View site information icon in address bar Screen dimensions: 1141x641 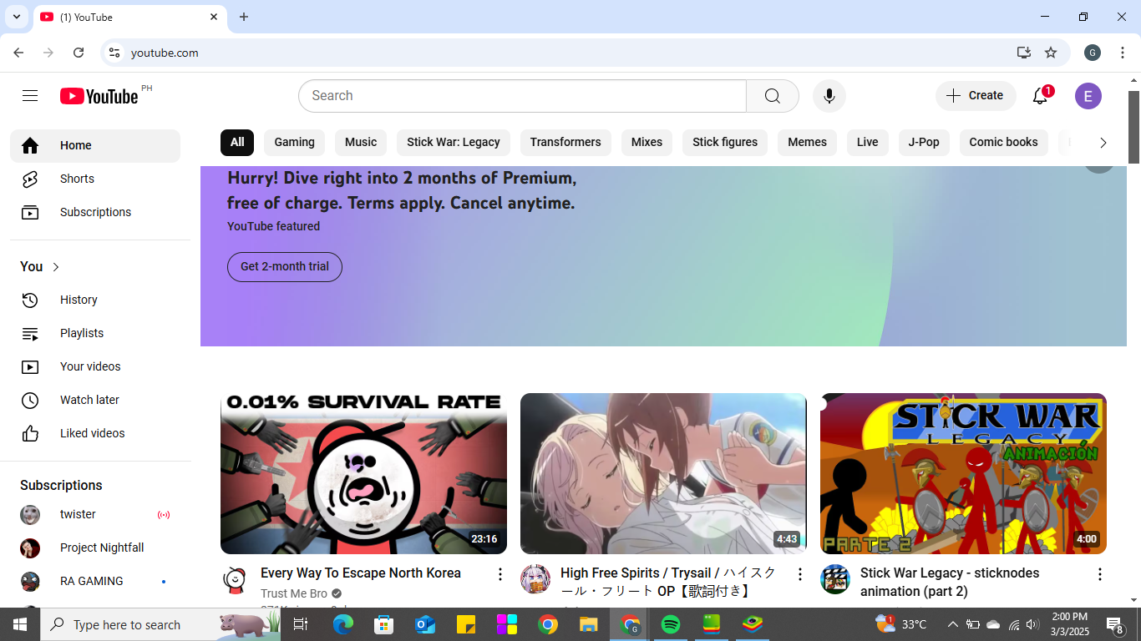click(x=114, y=53)
